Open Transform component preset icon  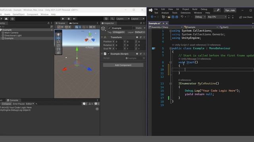[140, 37]
